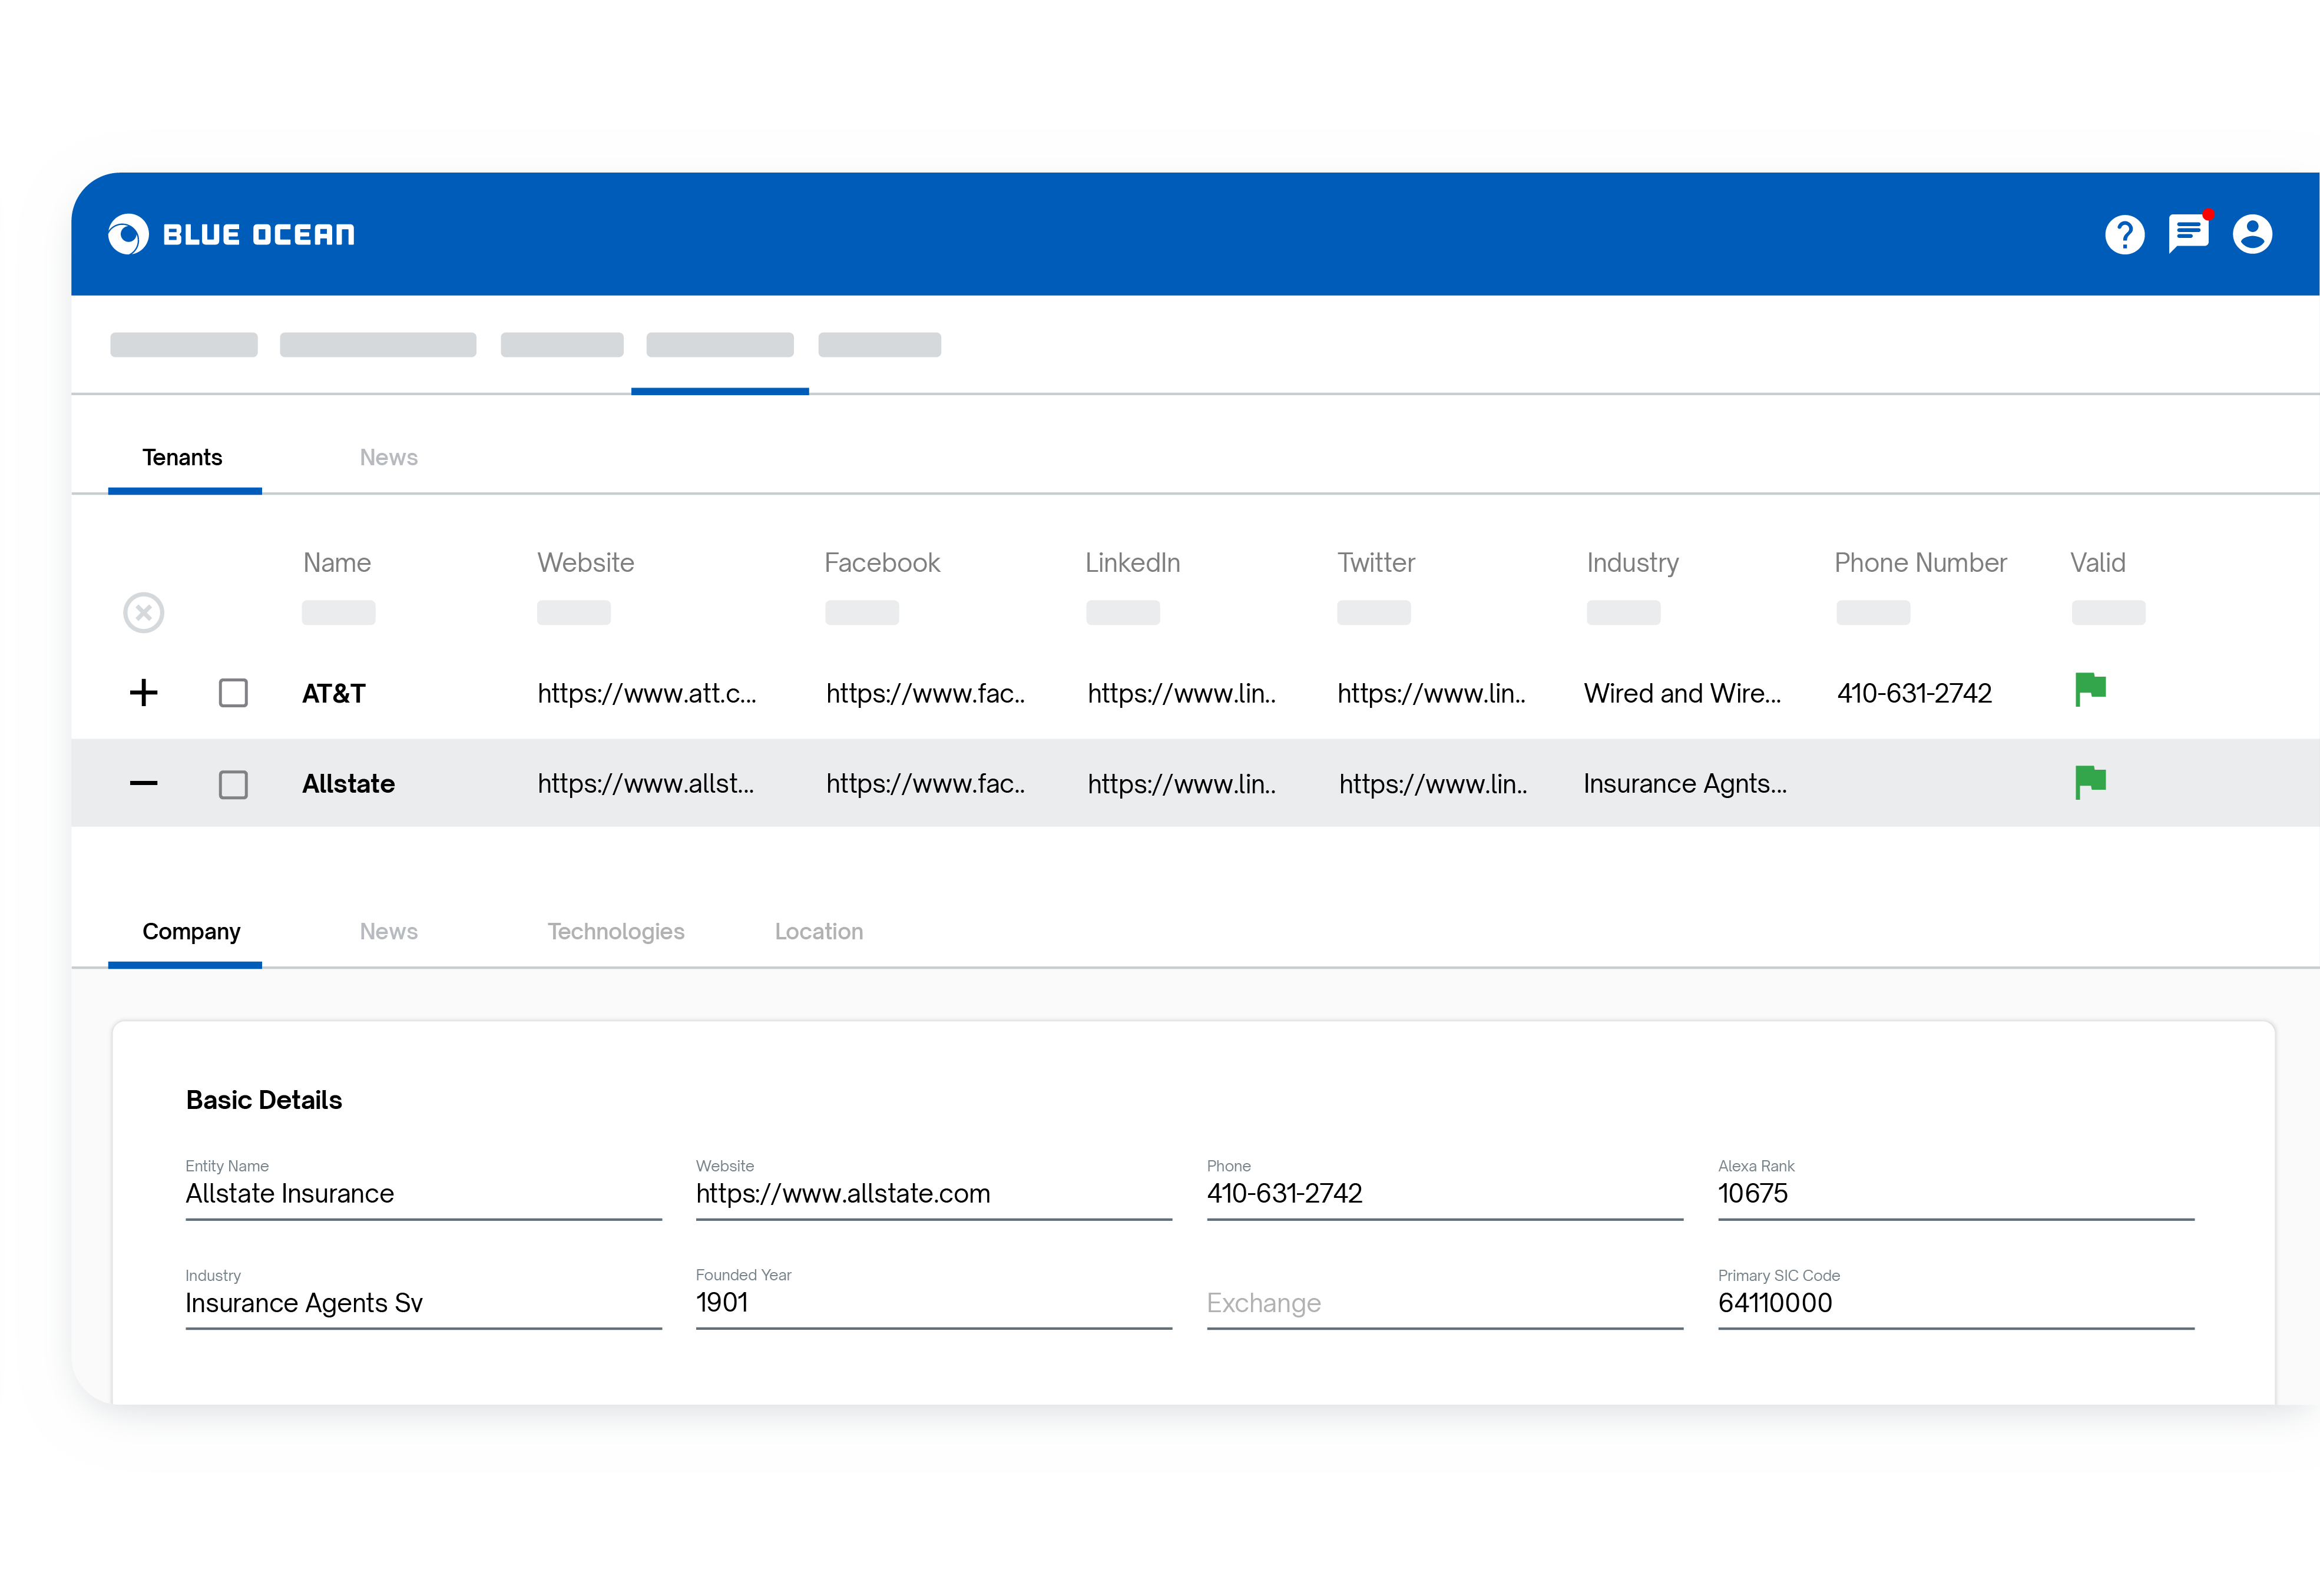Click the Industry column header

click(1632, 563)
